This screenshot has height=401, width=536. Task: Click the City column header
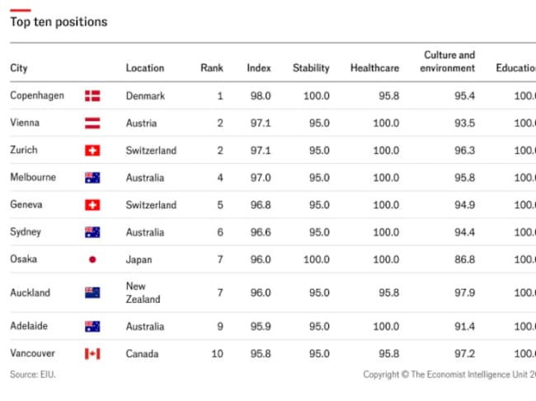click(x=18, y=68)
